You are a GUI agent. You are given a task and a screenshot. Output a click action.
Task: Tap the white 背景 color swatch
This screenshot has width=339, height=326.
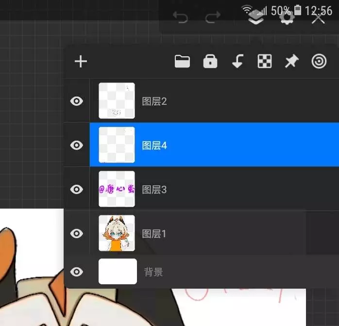click(118, 272)
